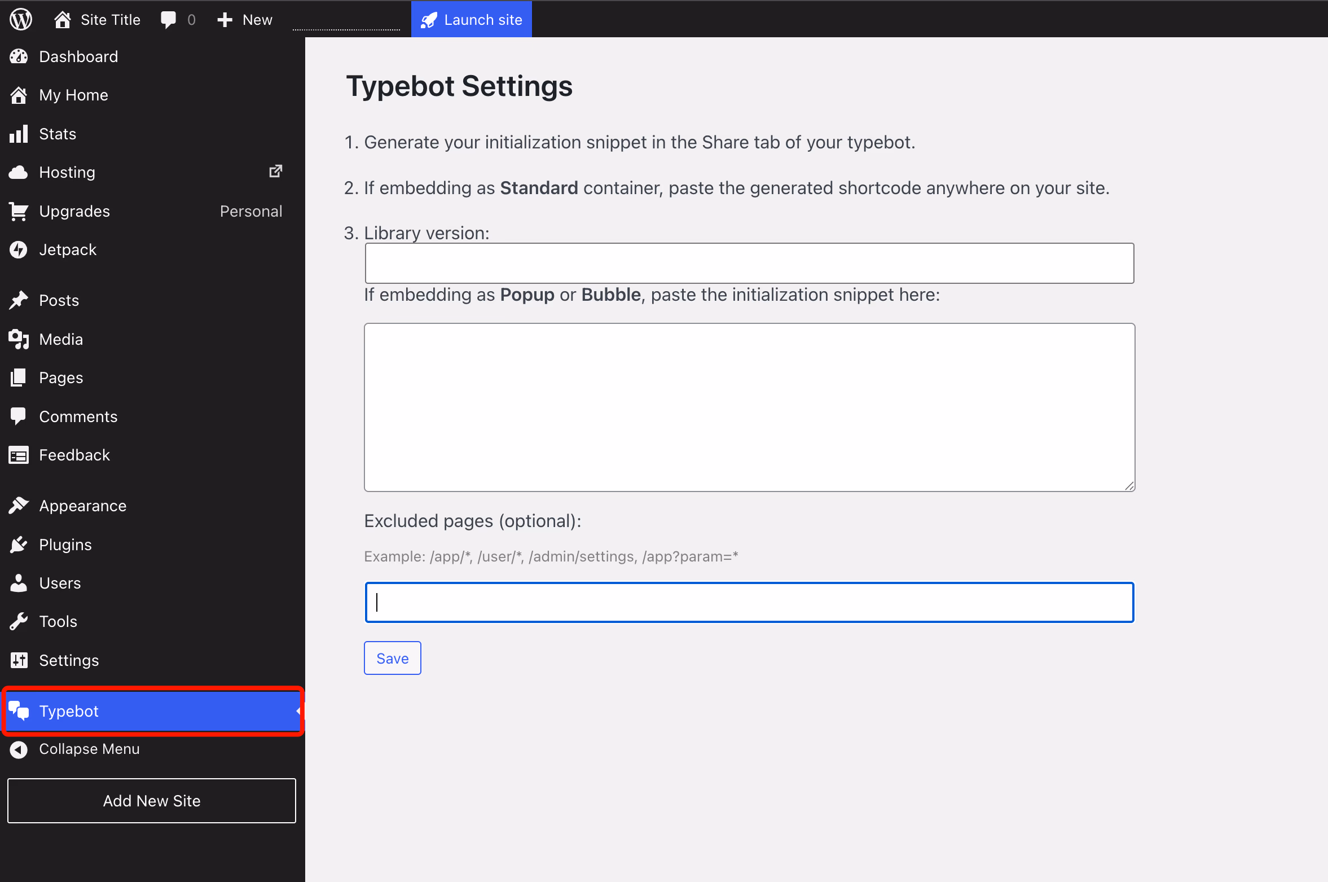This screenshot has height=882, width=1328.
Task: Click the Upgrades cart icon
Action: [19, 212]
